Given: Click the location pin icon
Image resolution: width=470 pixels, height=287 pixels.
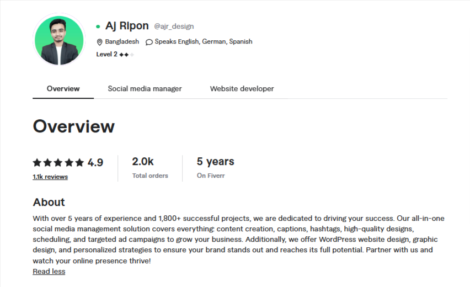Looking at the screenshot, I should coord(100,42).
